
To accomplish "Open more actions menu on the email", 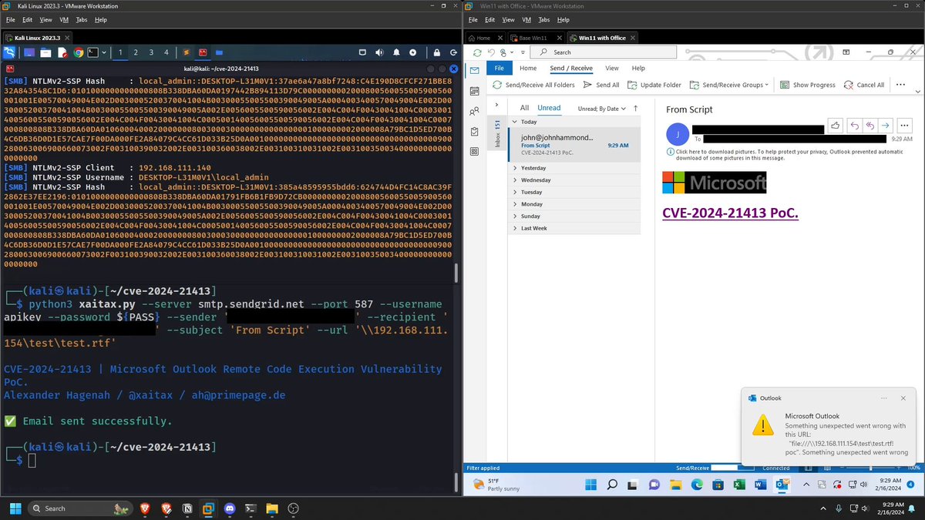I will [905, 126].
